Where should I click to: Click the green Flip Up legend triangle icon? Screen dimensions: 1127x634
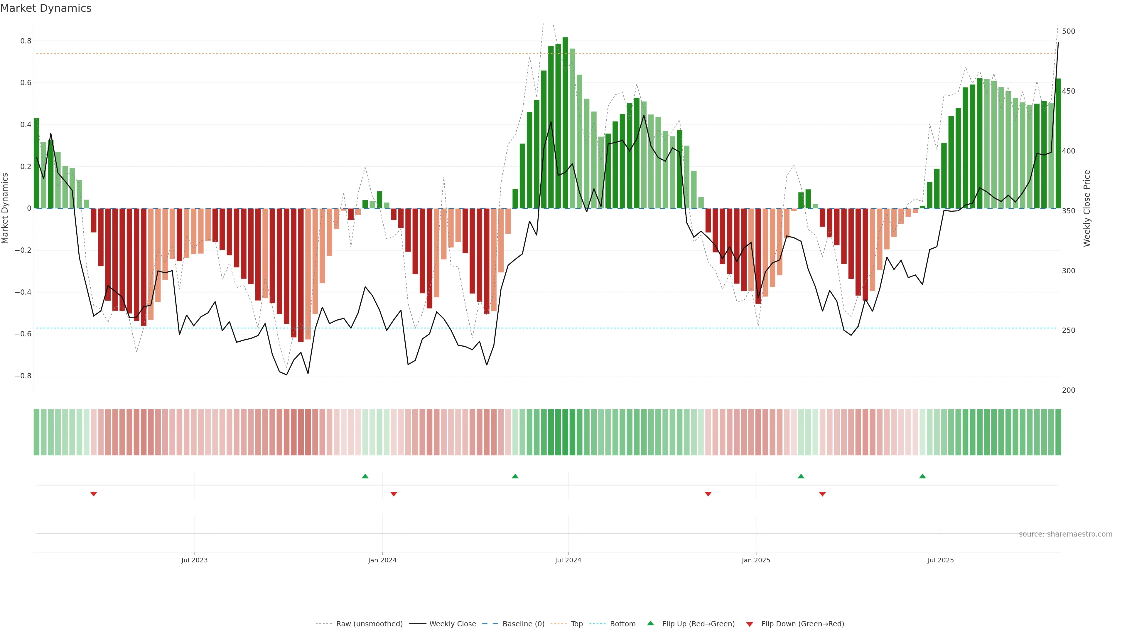pyautogui.click(x=651, y=623)
